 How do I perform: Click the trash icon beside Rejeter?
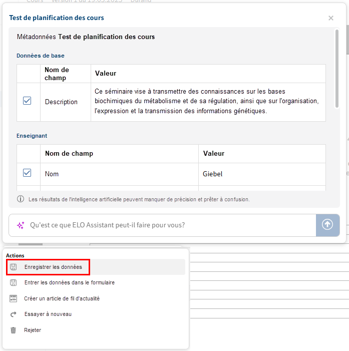[x=13, y=330]
